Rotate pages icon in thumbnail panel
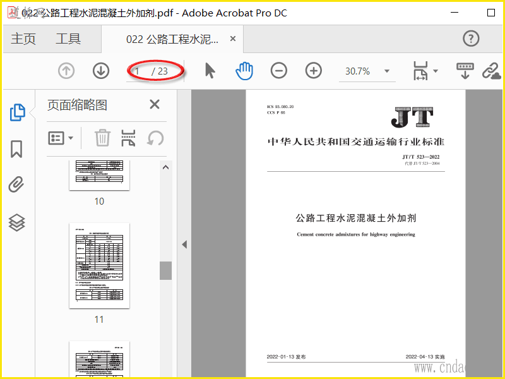This screenshot has height=379, width=505. click(155, 138)
